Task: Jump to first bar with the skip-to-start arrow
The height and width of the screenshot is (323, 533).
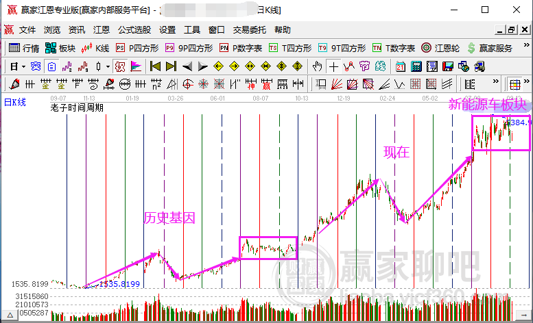Action: point(155,66)
